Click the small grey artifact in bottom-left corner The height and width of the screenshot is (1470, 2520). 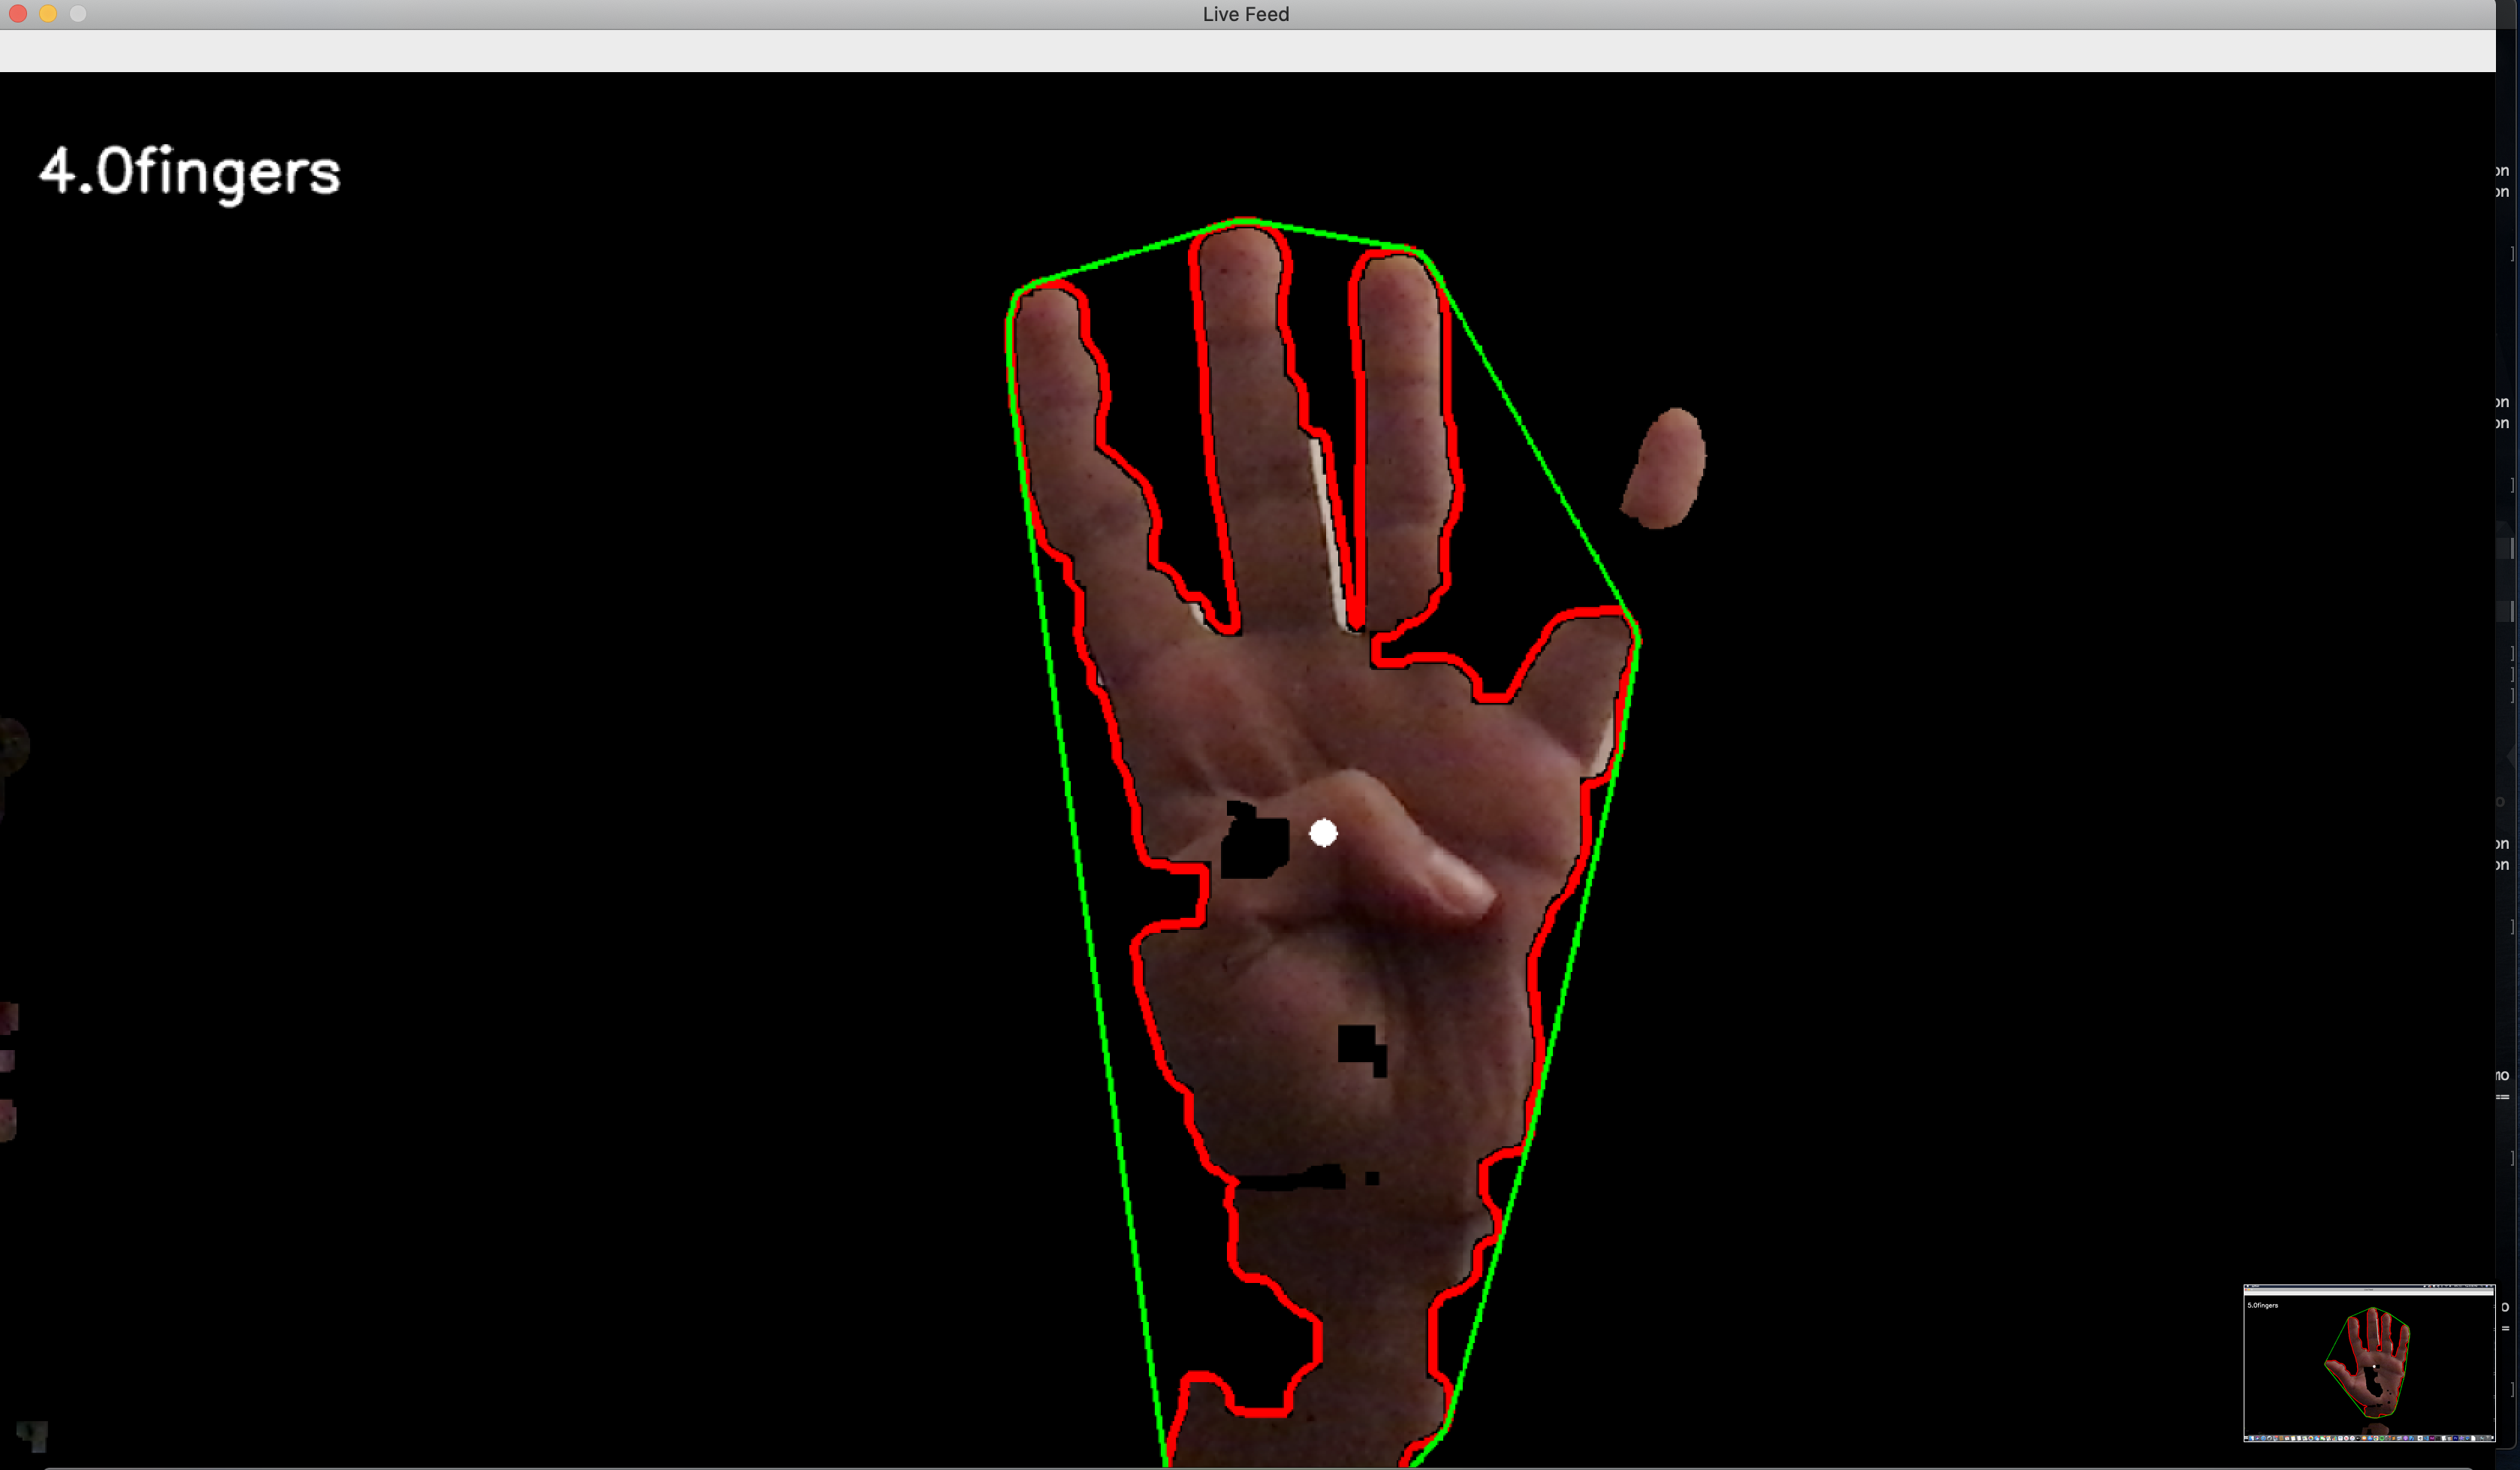(33, 1435)
